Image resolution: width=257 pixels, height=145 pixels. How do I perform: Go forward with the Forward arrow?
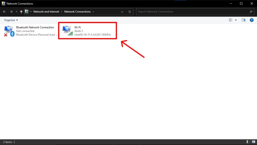point(11,12)
